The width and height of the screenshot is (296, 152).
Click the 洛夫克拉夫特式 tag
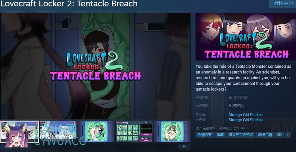tap(241, 135)
